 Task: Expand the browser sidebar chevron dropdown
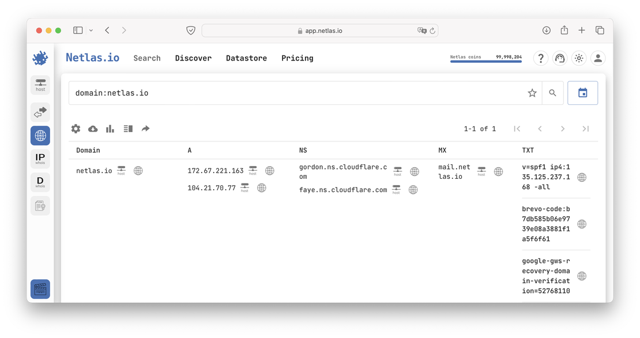click(92, 30)
